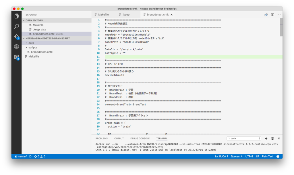Open the Debug Console panel tab
Viewport: 294px width, 175px height.
pos(140,138)
